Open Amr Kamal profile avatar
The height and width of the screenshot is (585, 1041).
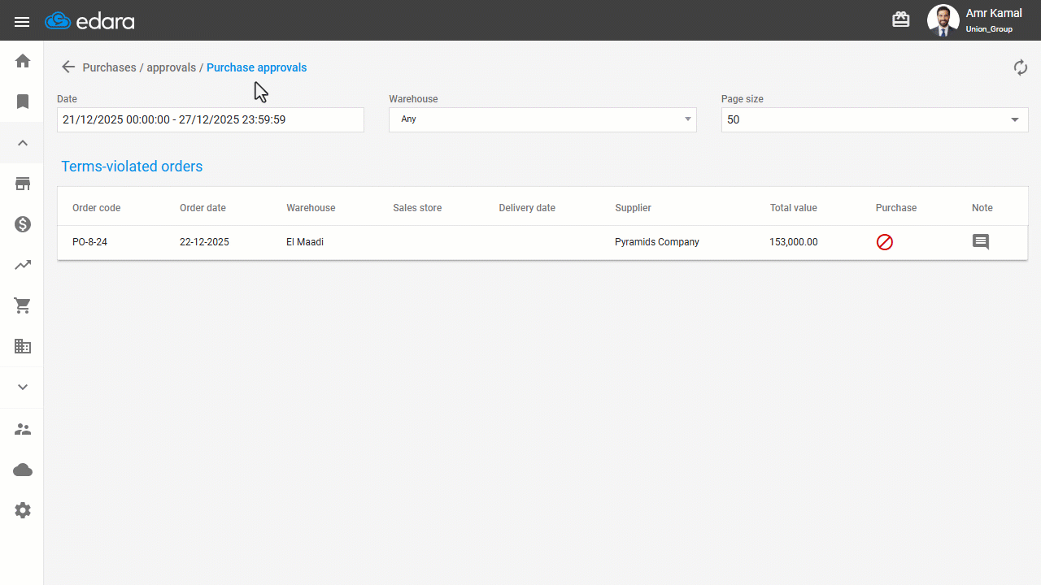943,20
